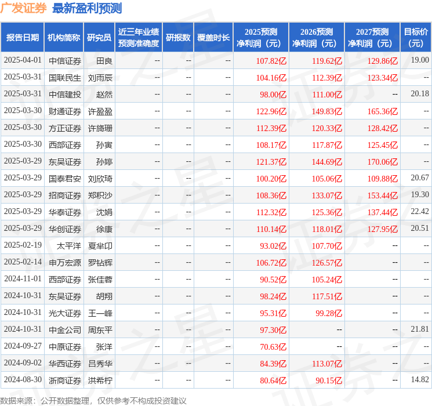Click the 2025-02-19 report date

click(23, 245)
